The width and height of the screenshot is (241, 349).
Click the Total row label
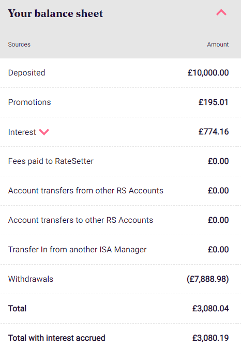(x=17, y=309)
